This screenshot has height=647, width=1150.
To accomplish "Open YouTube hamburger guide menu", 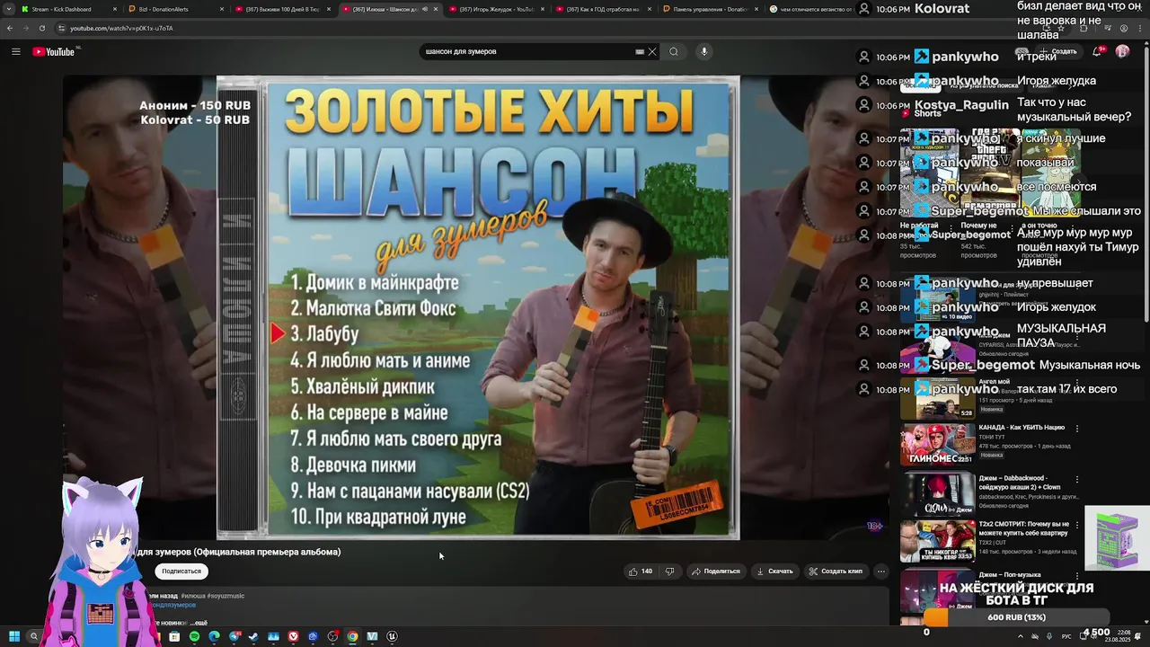I will click(15, 51).
